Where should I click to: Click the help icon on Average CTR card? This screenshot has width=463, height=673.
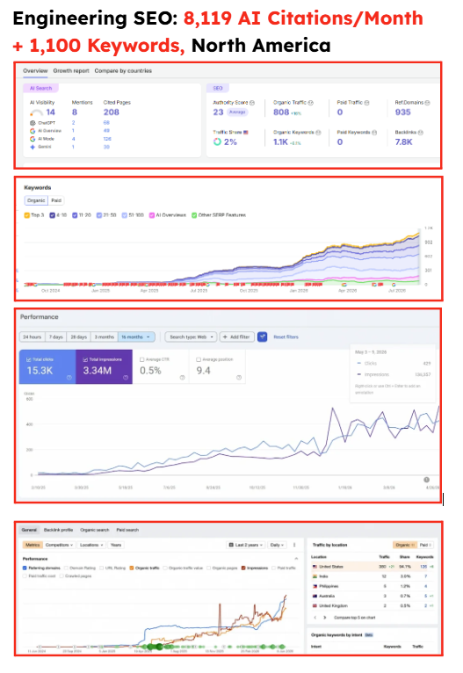point(183,377)
